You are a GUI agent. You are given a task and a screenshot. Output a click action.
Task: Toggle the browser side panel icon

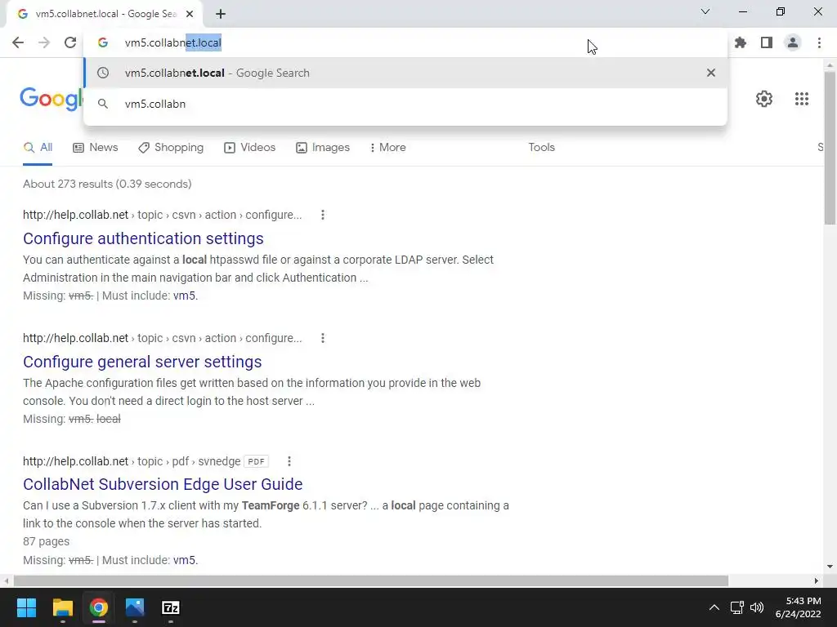767,42
